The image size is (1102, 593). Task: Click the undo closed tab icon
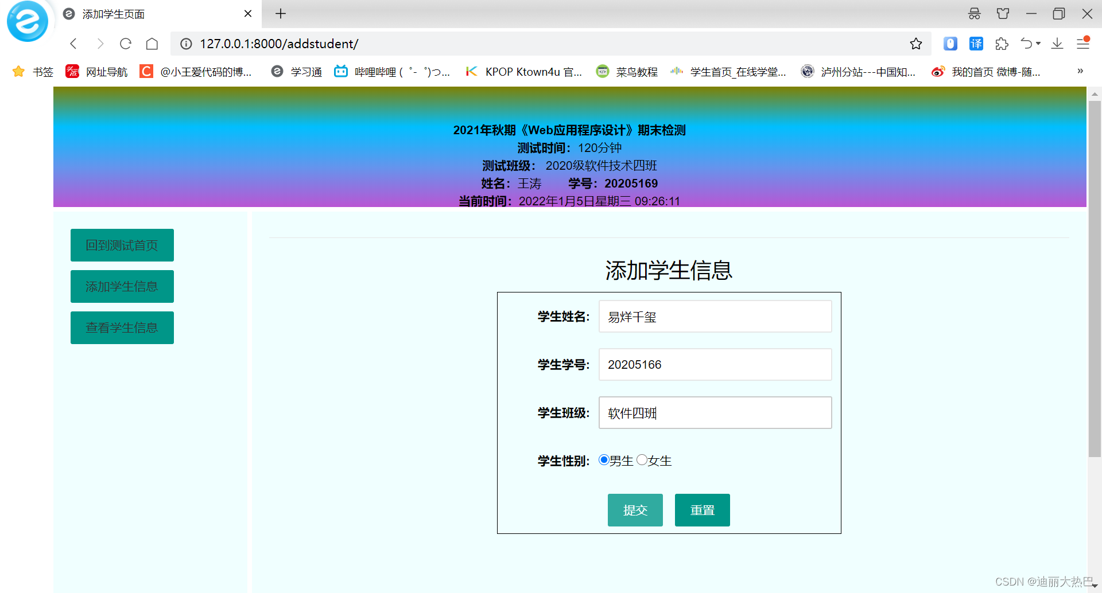point(1026,44)
